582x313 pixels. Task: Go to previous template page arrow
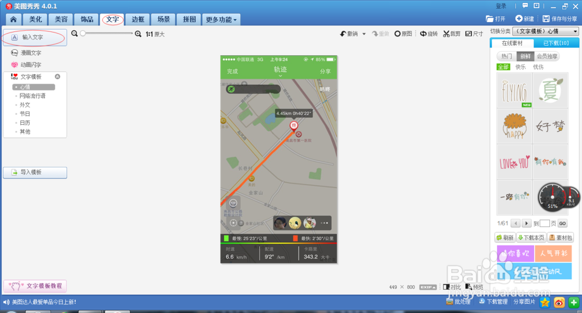coord(516,224)
